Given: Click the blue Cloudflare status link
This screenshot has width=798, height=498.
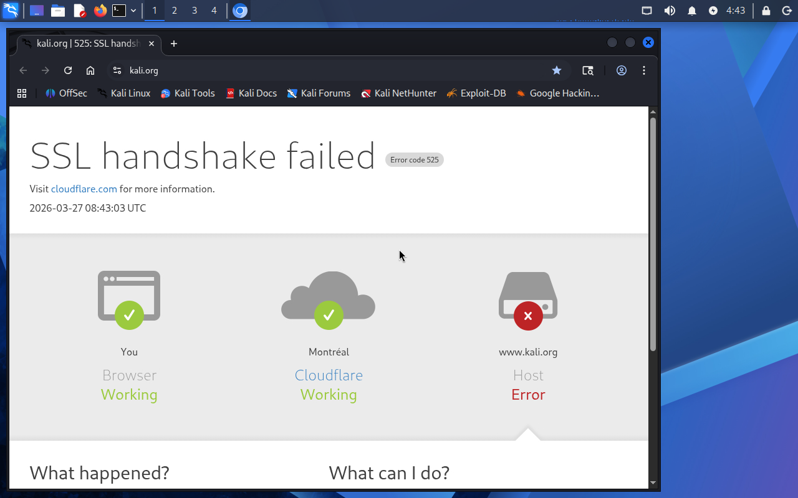Looking at the screenshot, I should point(329,375).
